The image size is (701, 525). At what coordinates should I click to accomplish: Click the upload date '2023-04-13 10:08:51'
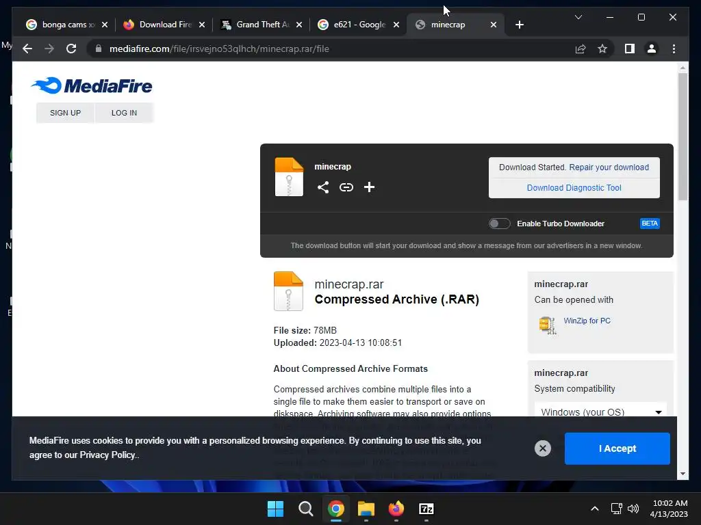pos(360,343)
